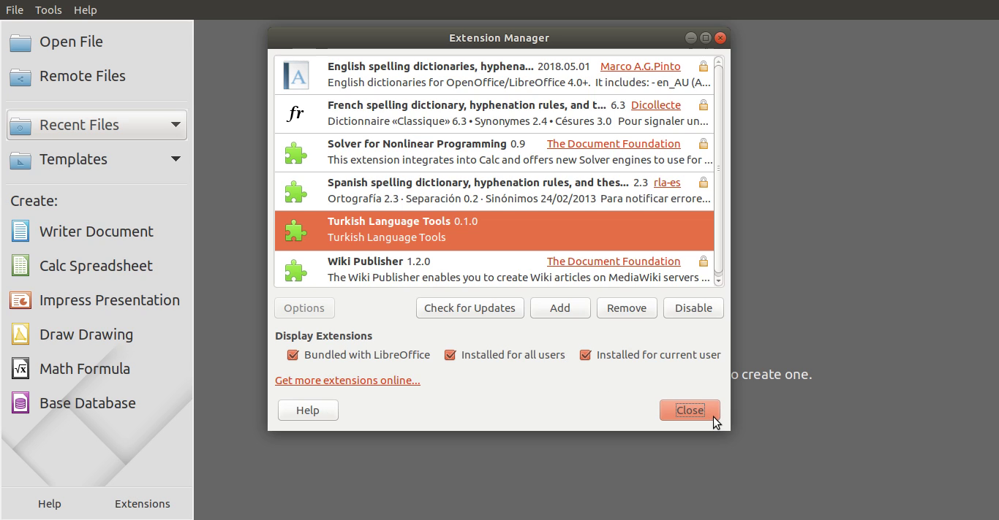The height and width of the screenshot is (520, 999).
Task: Click the Draw Drawing icon
Action: click(x=20, y=334)
